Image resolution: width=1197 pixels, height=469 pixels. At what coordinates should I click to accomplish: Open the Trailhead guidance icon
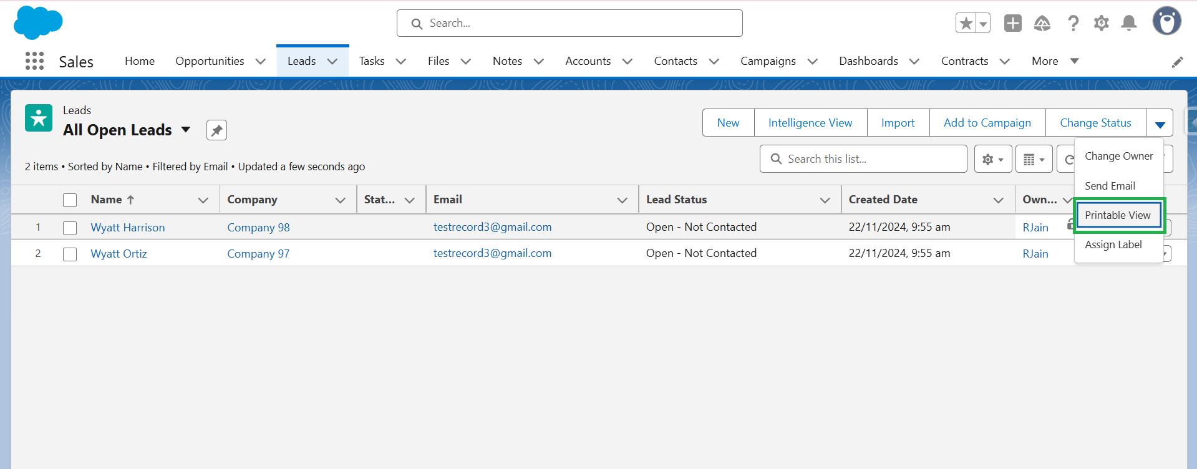click(1042, 24)
